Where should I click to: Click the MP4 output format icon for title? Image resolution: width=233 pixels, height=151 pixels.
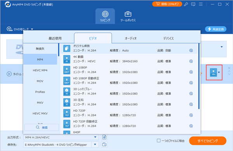pos(213,73)
